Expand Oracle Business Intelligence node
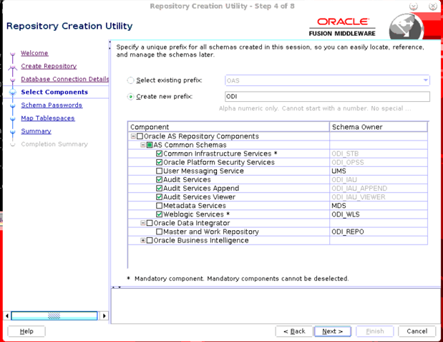Viewport: 443px width, 342px height. pos(143,240)
